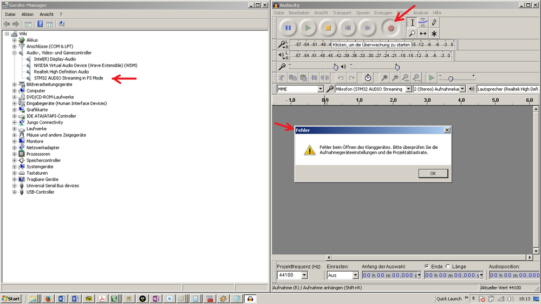Click the Pause button in Audacity
541x304 pixels.
[288, 28]
